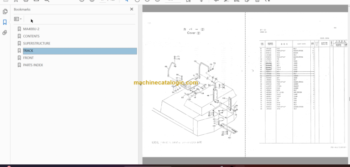Open the Page Thumbnails panel icon
The width and height of the screenshot is (350, 167).
tap(5, 11)
